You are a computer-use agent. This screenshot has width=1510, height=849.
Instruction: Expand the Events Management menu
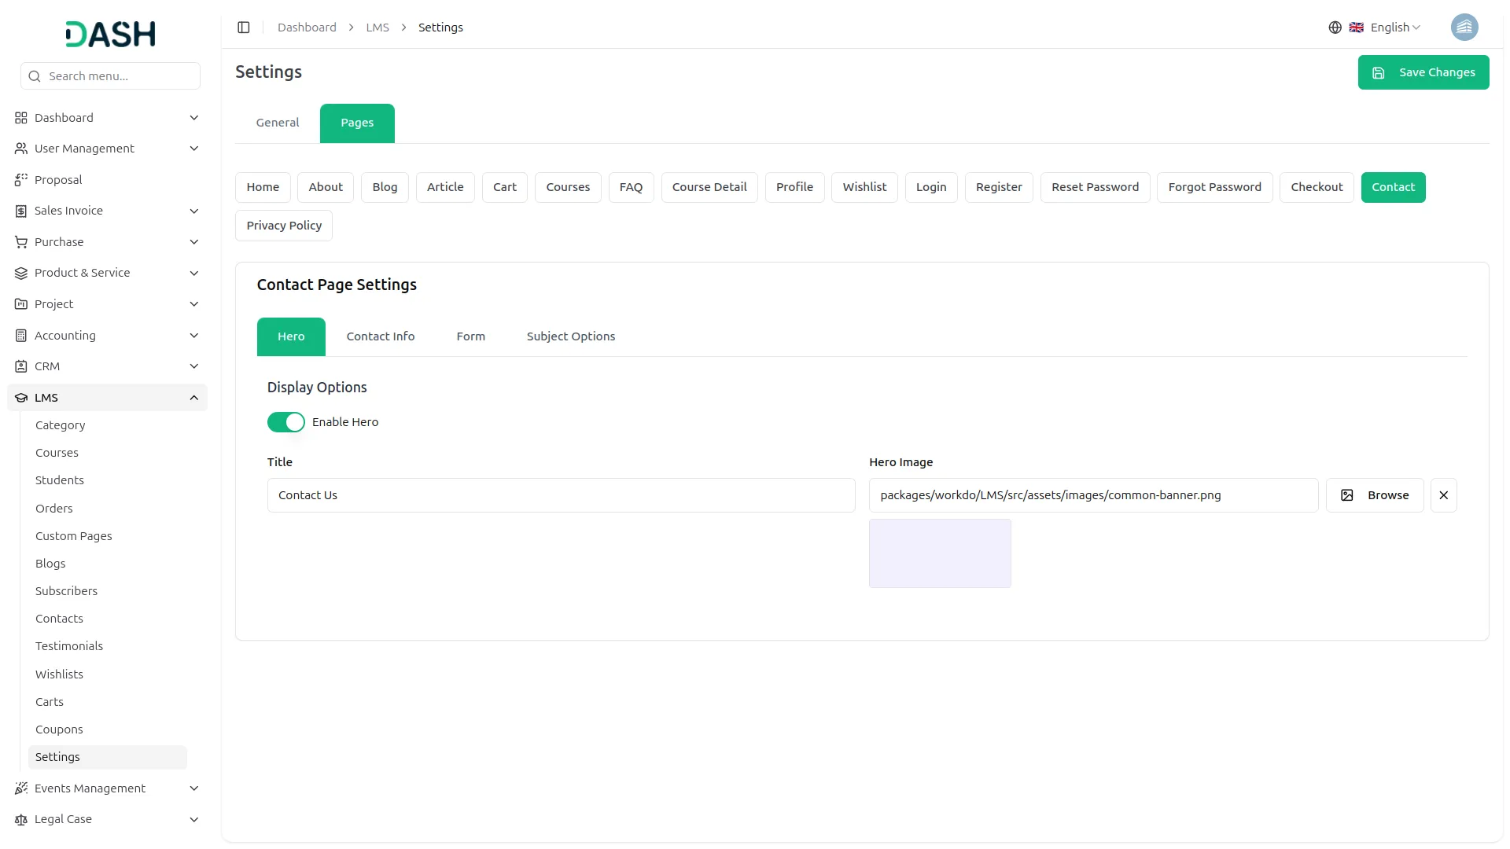coord(193,788)
